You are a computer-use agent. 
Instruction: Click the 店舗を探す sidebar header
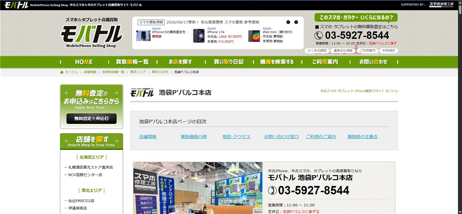(91, 141)
